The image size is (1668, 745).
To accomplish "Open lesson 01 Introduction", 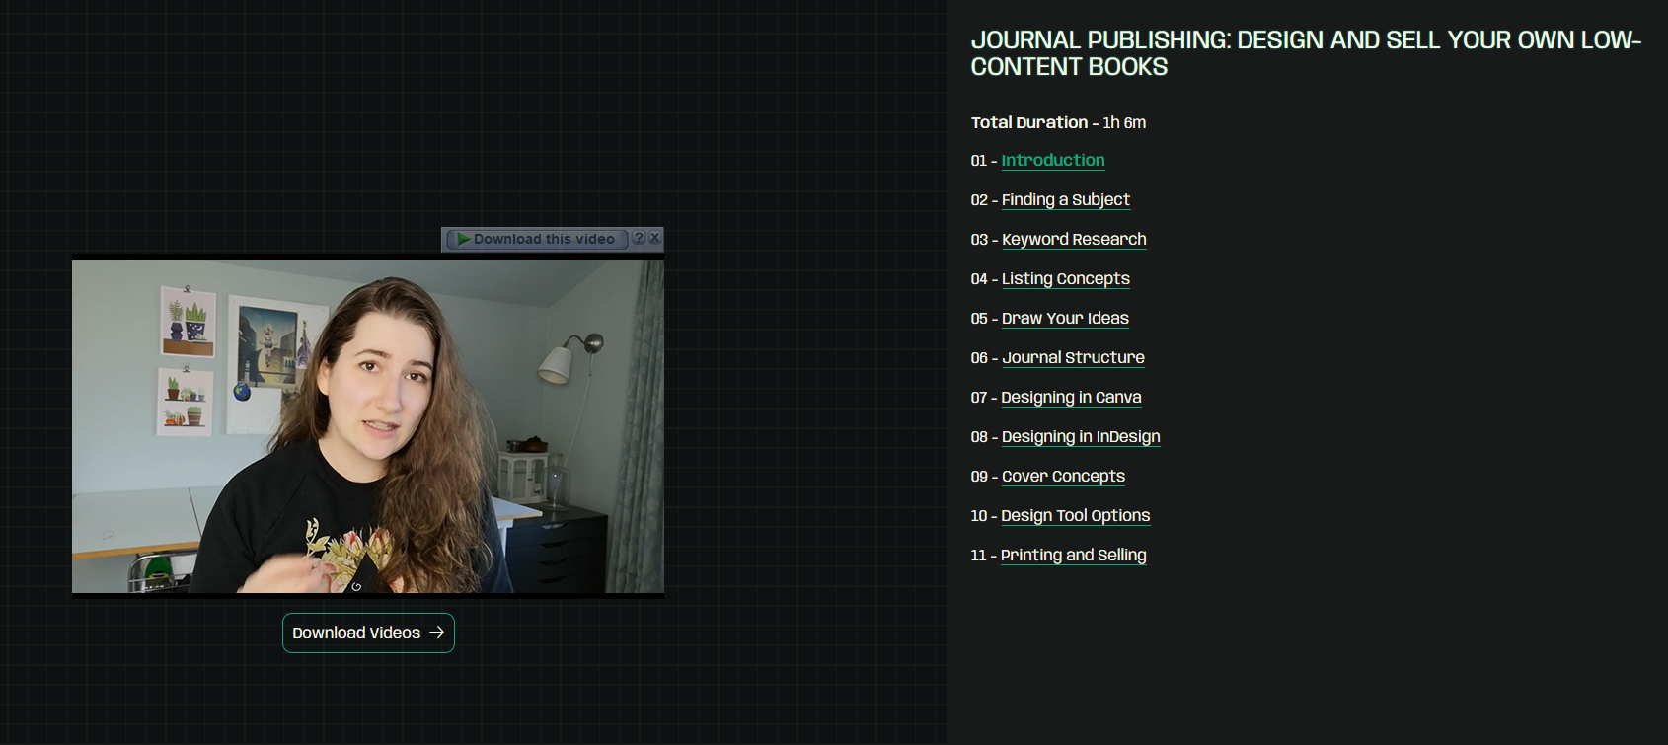I will point(1053,160).
